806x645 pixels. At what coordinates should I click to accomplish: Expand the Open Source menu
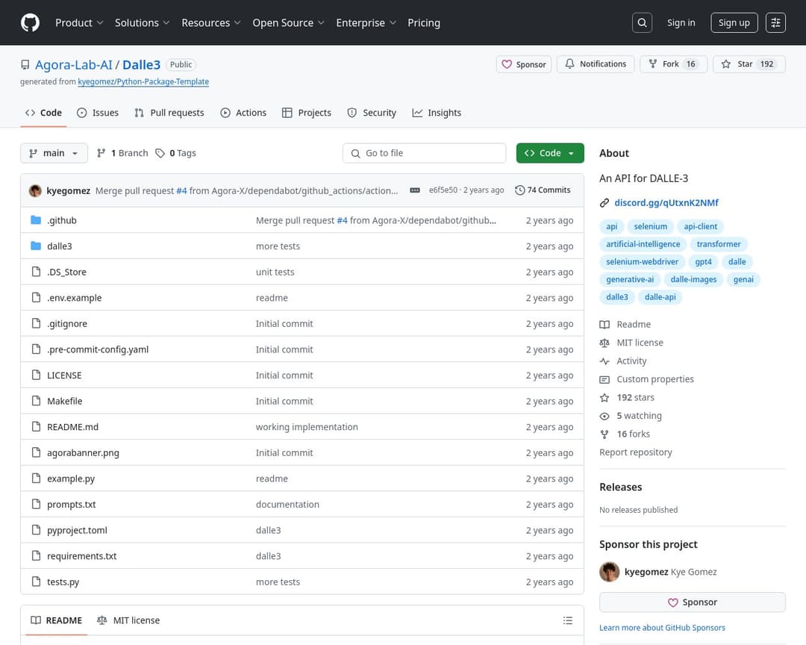point(288,22)
